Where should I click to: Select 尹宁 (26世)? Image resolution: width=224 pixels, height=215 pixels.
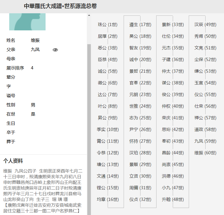coord(140,129)
